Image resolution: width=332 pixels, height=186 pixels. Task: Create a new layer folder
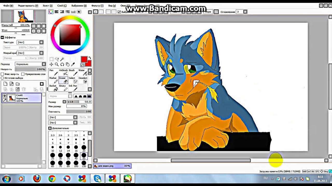[17, 84]
